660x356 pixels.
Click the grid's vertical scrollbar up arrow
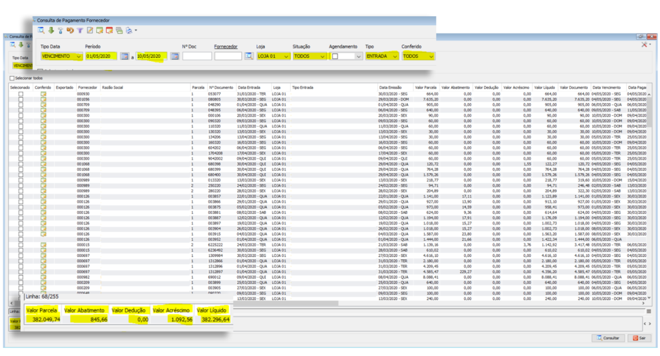(649, 94)
